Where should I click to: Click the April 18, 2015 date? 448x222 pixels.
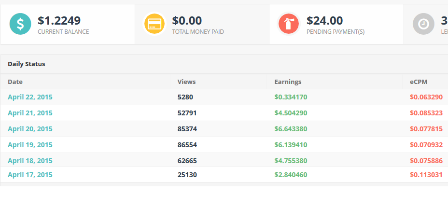tap(30, 161)
